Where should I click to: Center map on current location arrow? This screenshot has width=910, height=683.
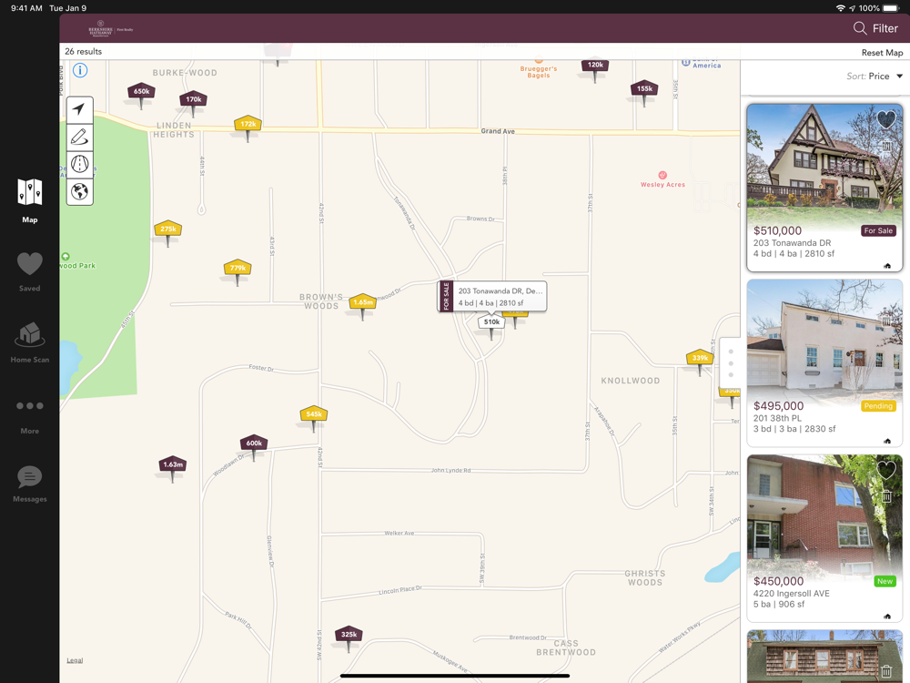click(x=79, y=109)
